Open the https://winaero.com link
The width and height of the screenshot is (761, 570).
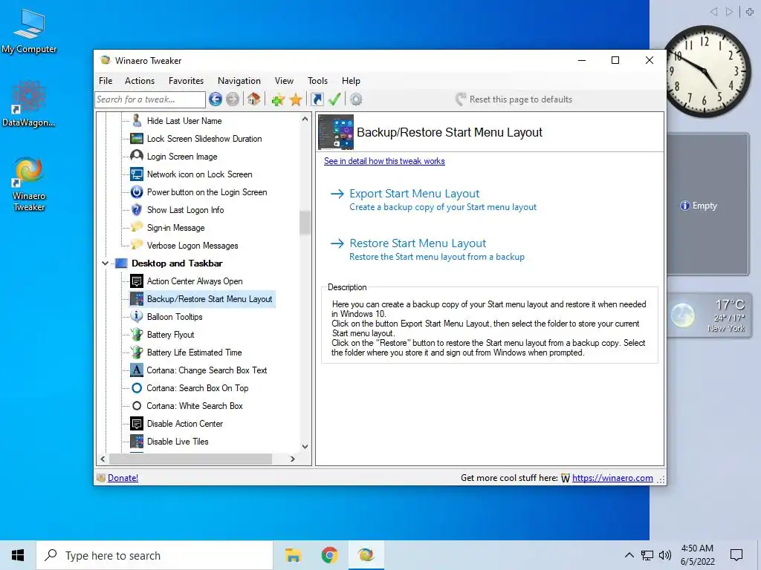(x=612, y=478)
